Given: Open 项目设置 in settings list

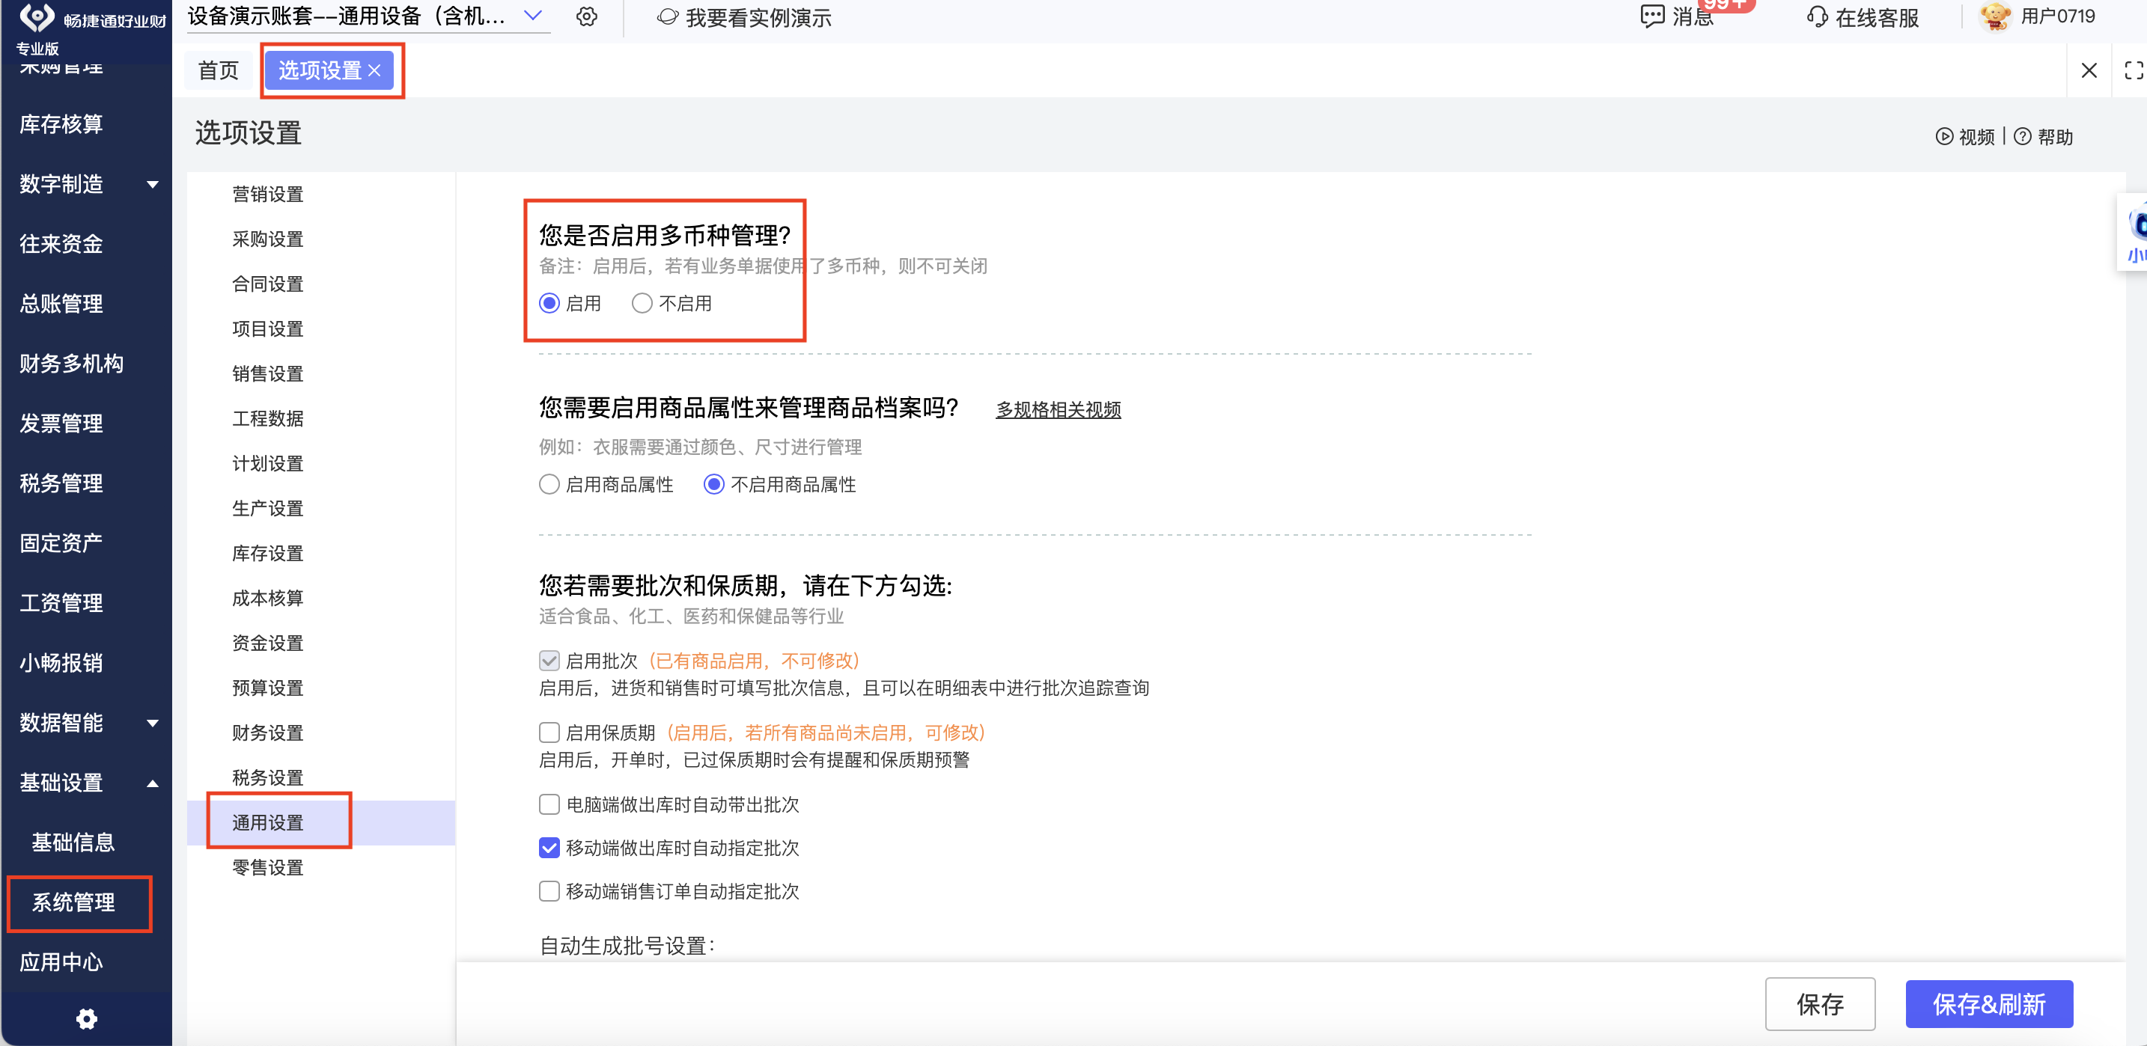Looking at the screenshot, I should point(267,329).
